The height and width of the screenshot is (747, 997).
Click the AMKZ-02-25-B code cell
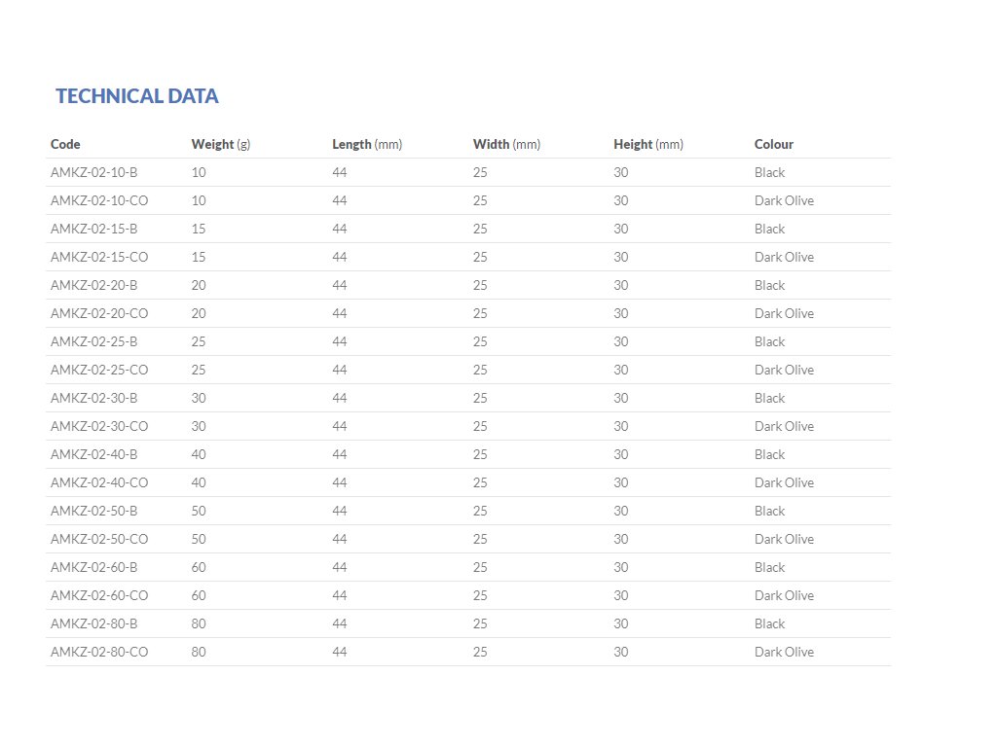click(x=93, y=341)
